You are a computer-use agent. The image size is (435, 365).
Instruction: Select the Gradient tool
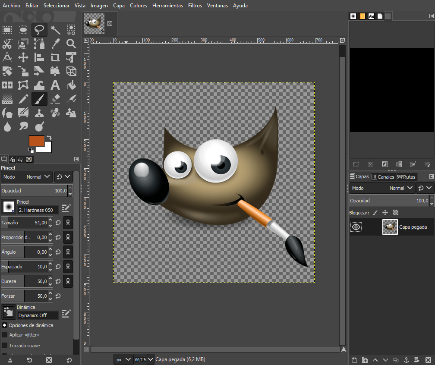(7, 99)
